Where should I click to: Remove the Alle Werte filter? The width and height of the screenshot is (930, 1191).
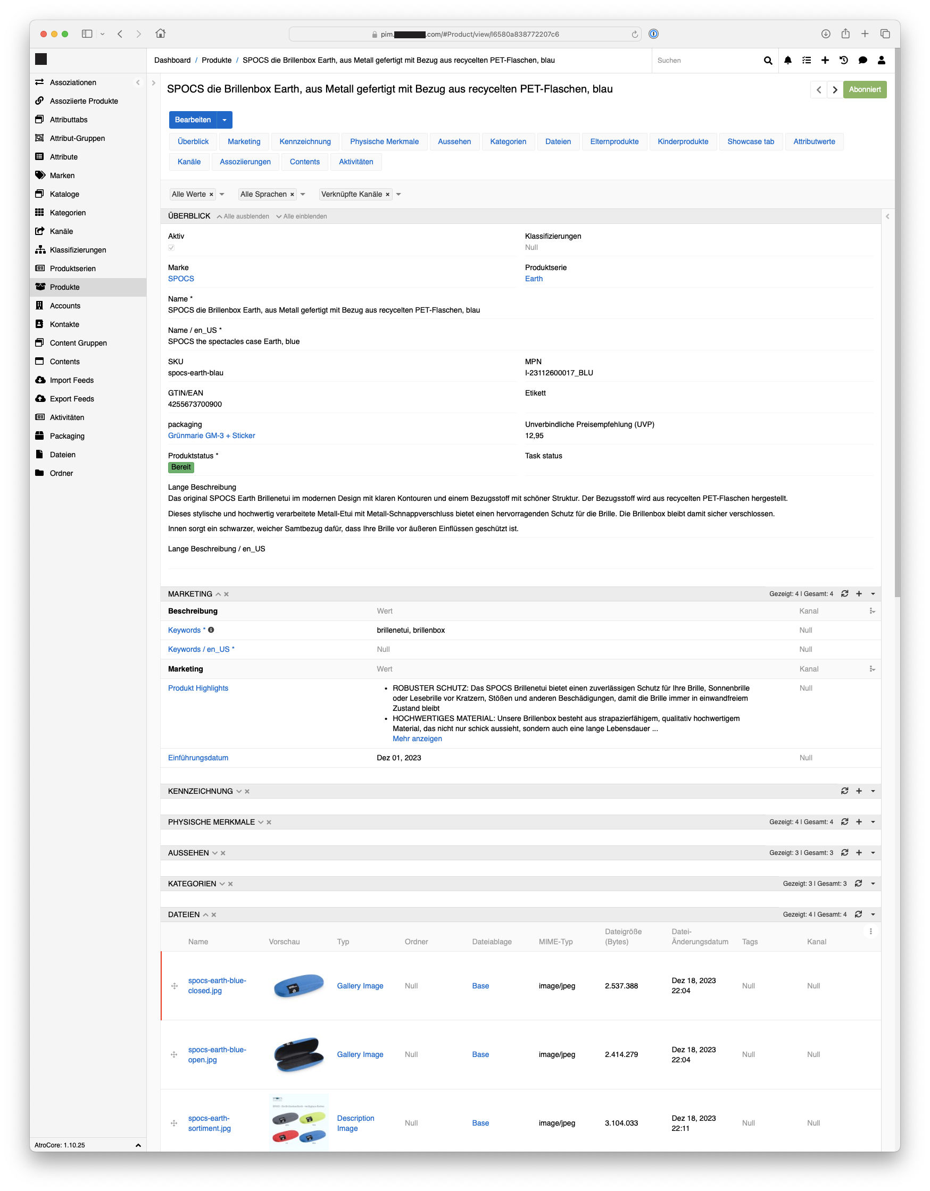tap(211, 195)
